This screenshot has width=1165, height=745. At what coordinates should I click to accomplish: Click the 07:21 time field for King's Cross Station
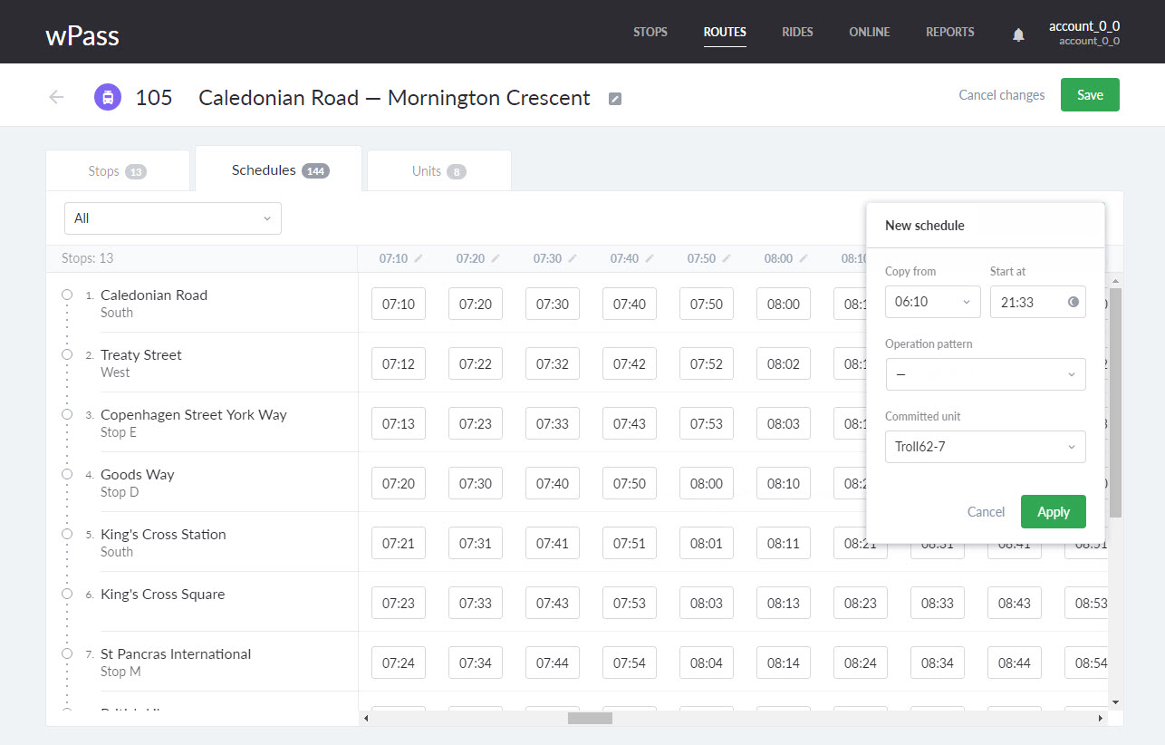point(399,544)
